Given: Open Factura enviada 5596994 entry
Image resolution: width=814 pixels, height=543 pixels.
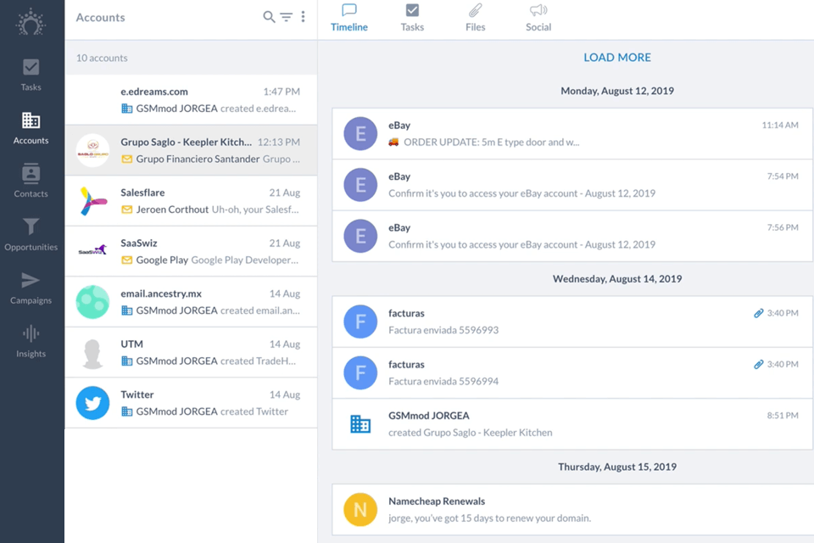Looking at the screenshot, I should tap(572, 373).
